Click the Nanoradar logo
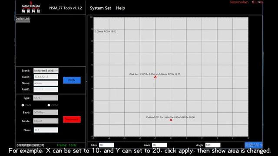Viewport: 278px width, 156px height. pos(31,7)
